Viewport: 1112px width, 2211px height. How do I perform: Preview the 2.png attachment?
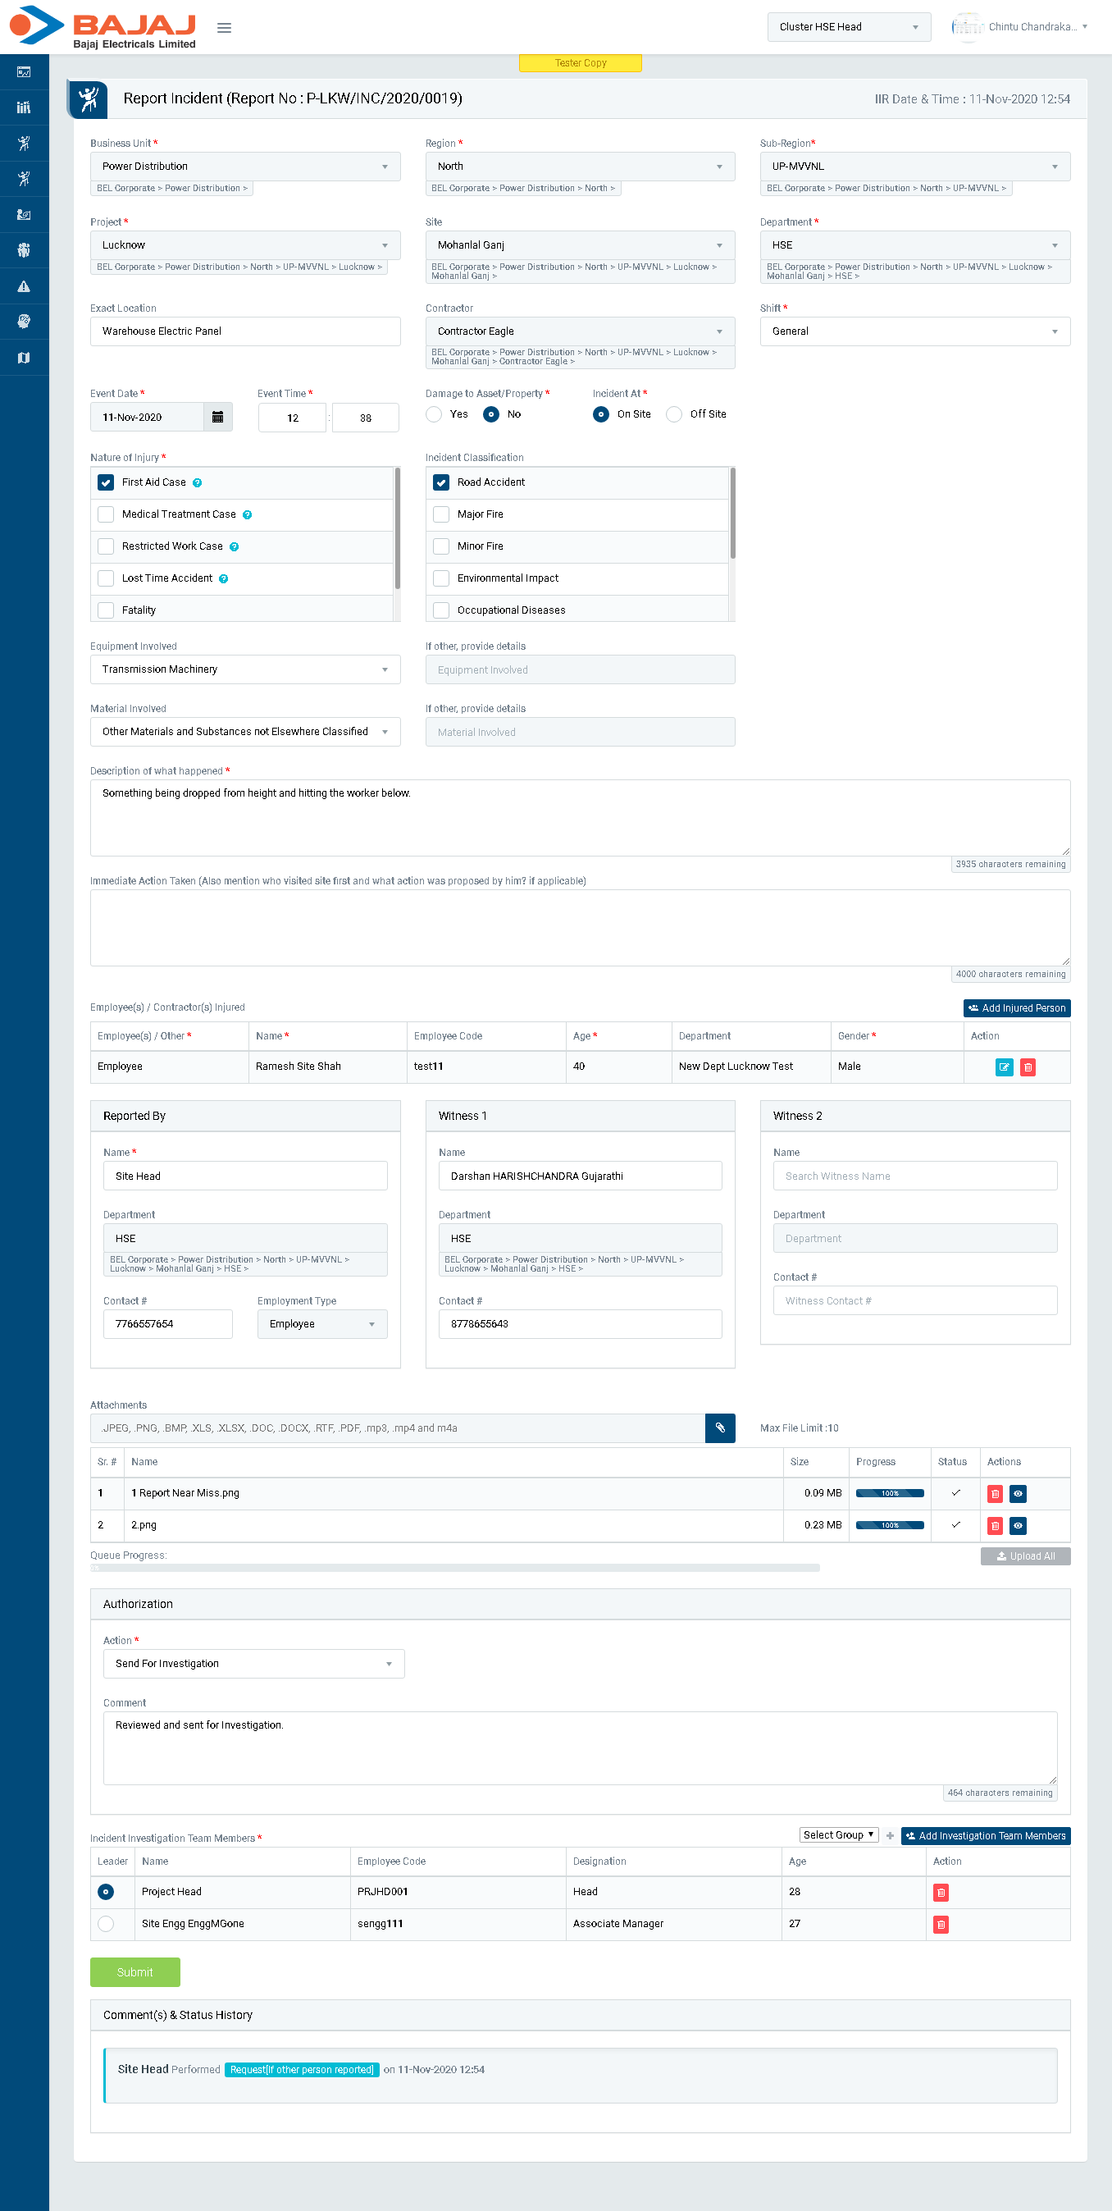(1018, 1525)
